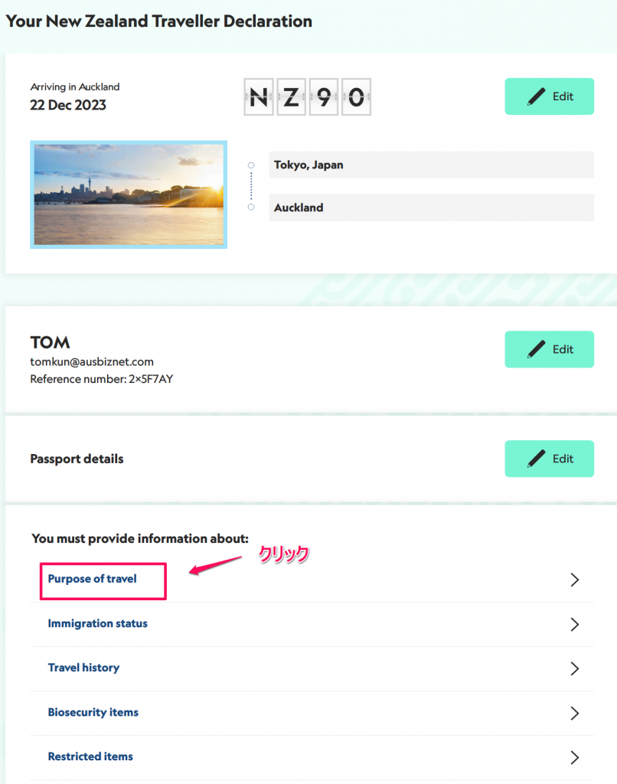
Task: Go to the Restricted items section
Action: click(x=90, y=756)
